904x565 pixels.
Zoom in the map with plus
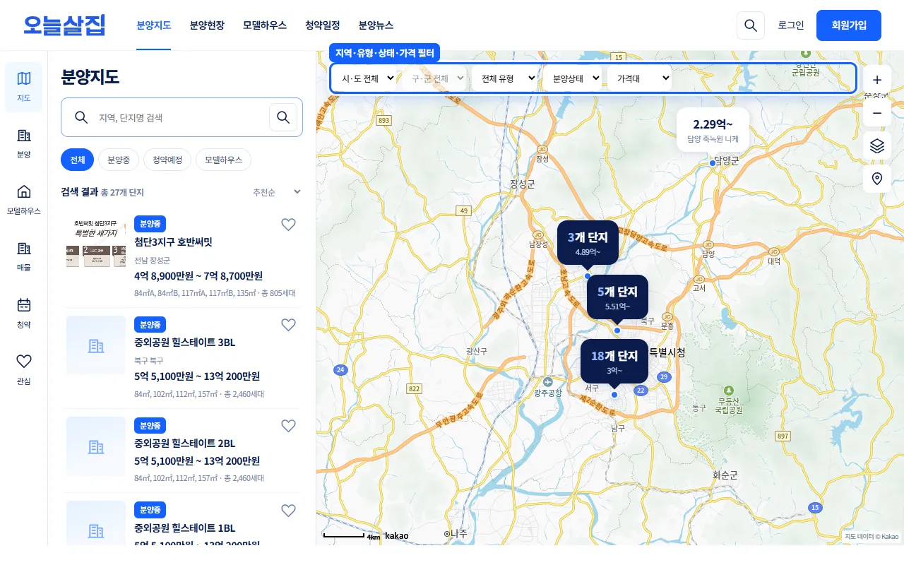pos(877,80)
